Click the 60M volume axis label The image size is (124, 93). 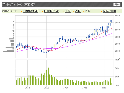[x=117, y=68]
